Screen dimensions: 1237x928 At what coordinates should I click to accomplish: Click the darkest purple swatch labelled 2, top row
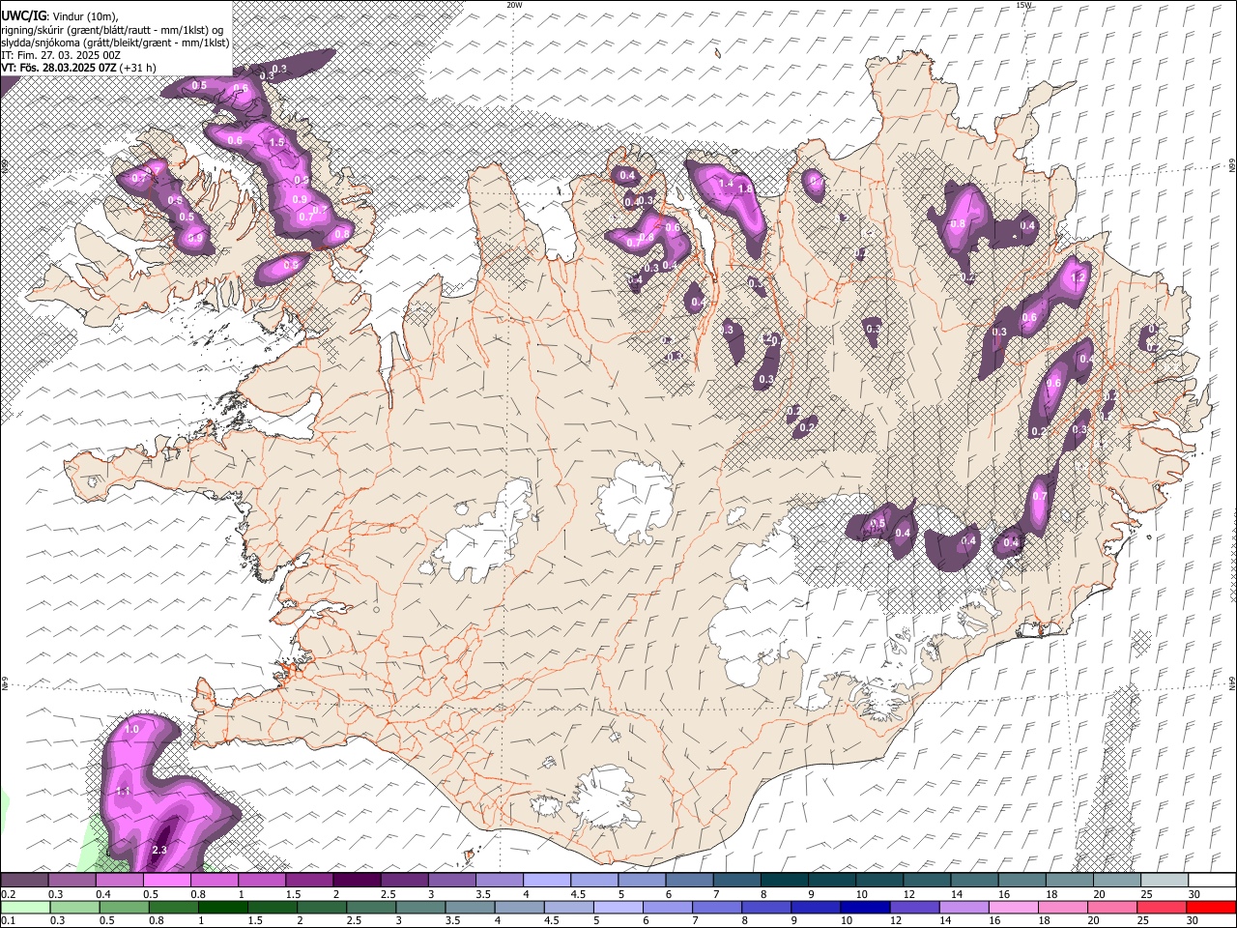[357, 880]
